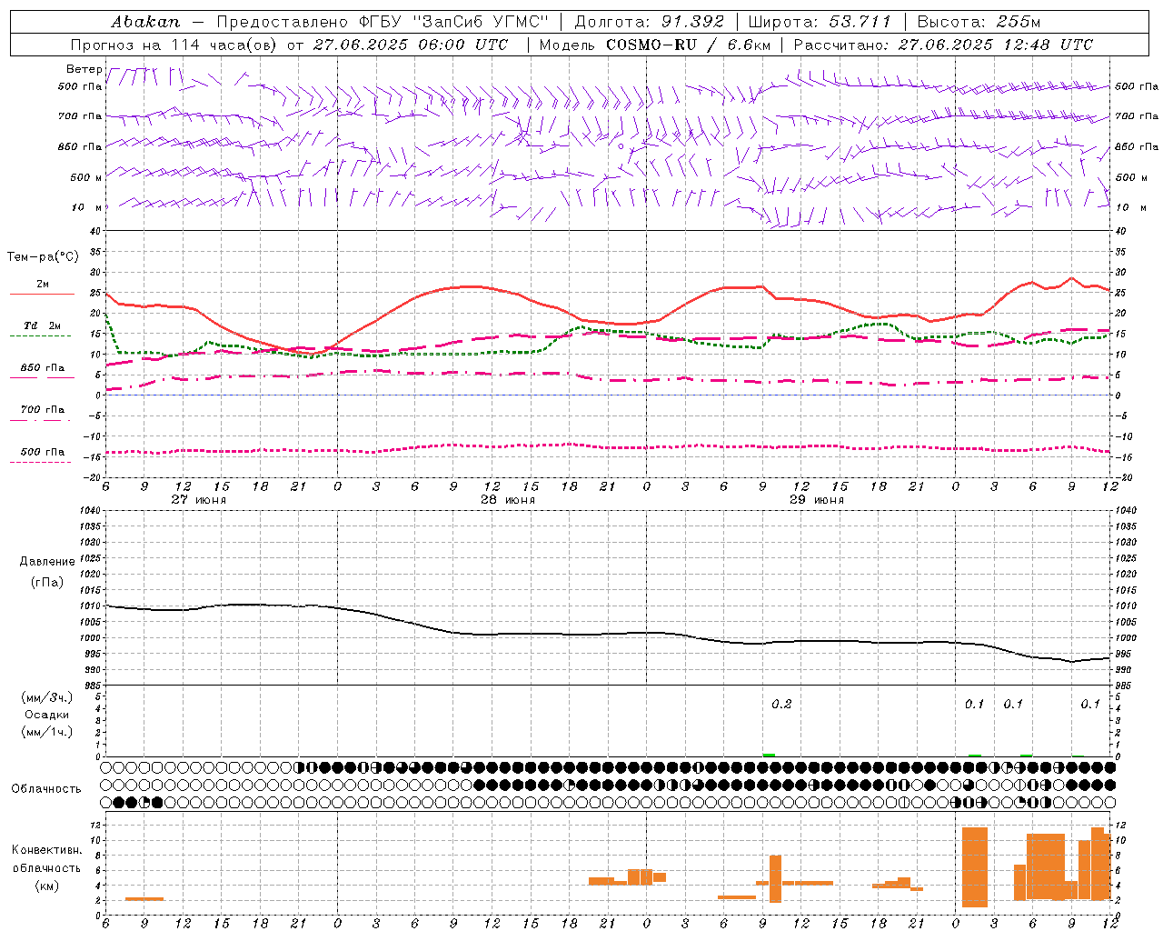Click the '27 июня' date label
1163x931 pixels.
point(199,500)
